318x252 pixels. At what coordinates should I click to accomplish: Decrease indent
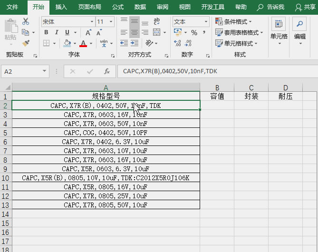pos(124,43)
